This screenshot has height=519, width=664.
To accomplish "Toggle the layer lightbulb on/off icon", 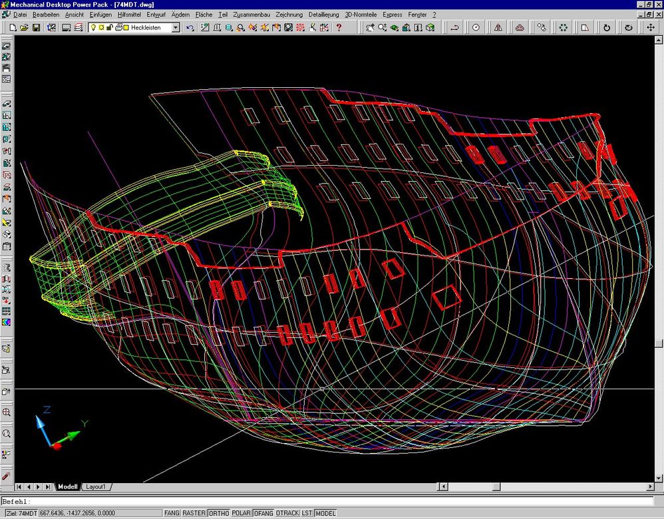I will 93,27.
